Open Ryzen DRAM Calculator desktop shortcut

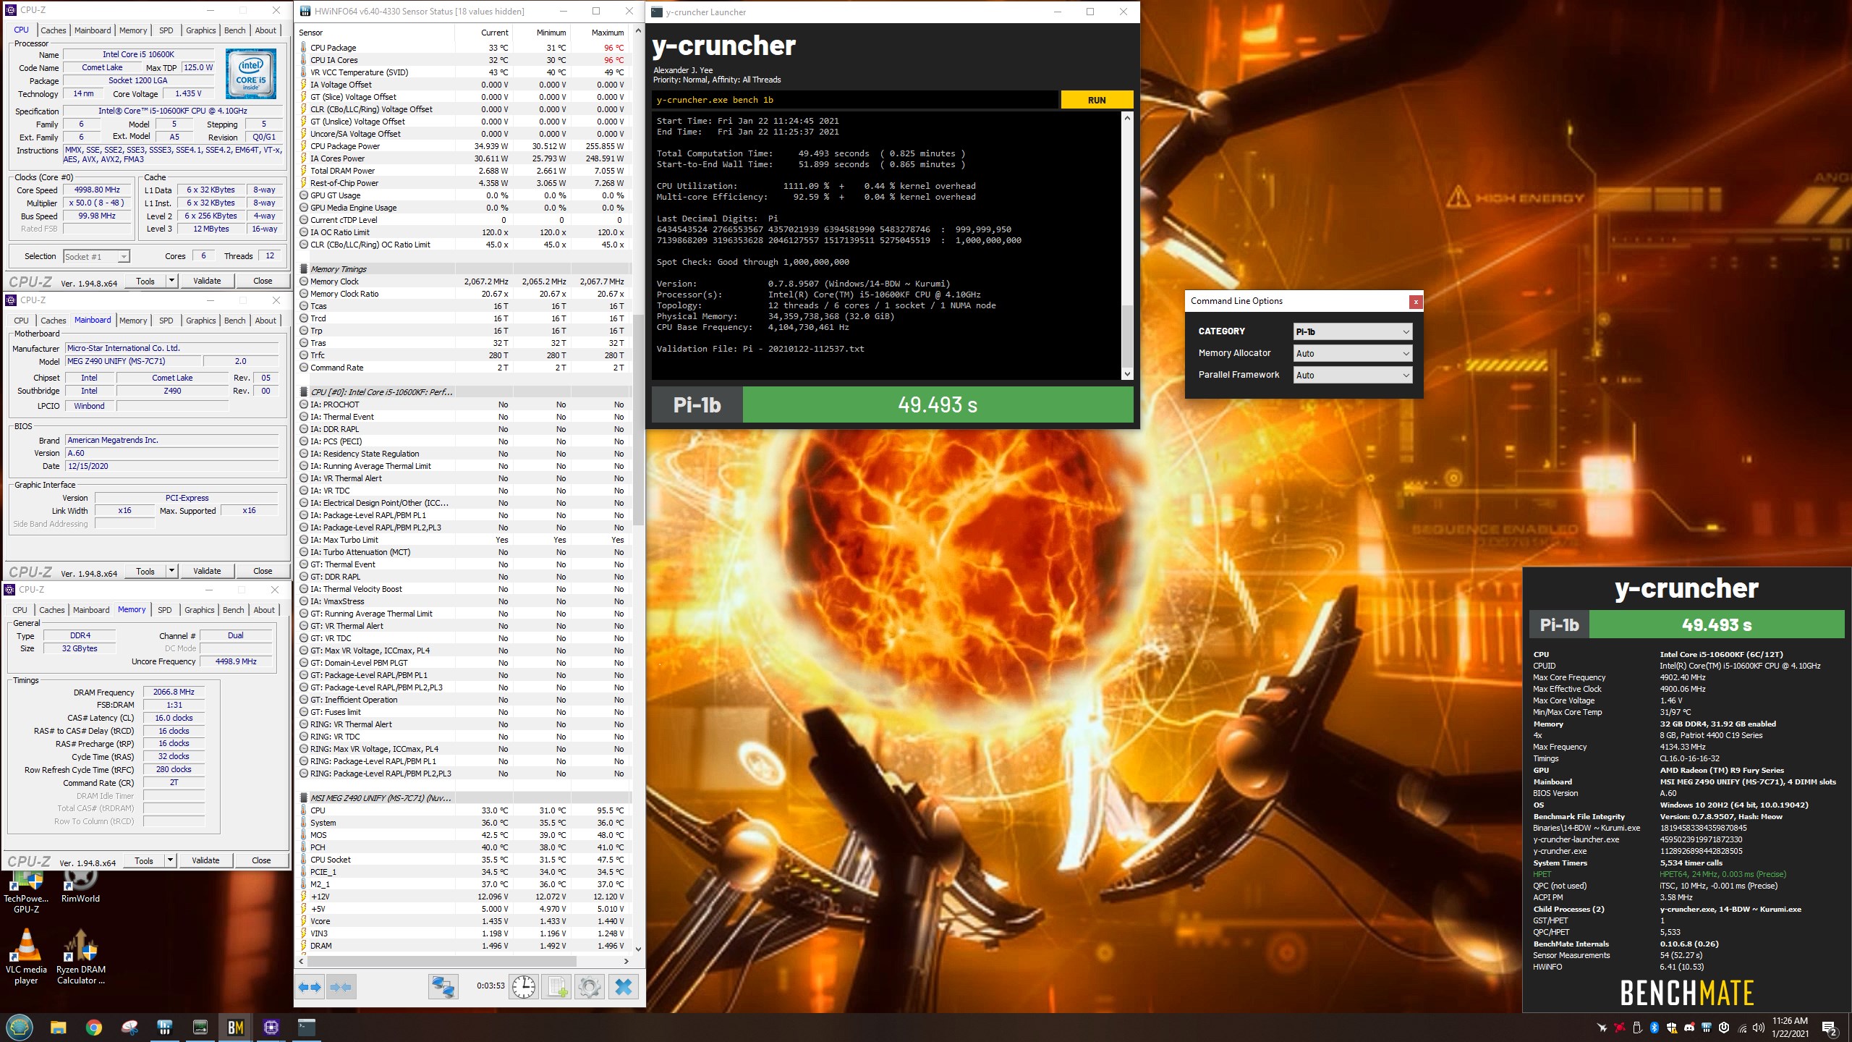pos(81,956)
